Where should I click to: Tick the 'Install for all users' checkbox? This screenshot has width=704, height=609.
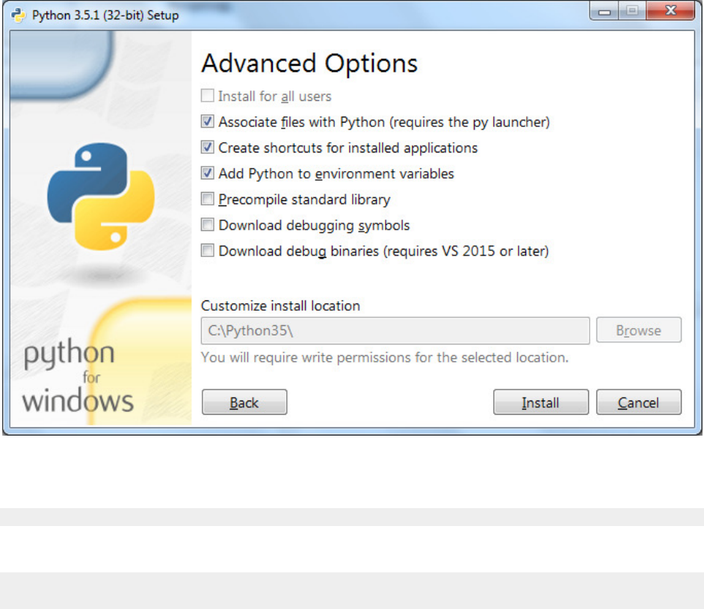208,96
